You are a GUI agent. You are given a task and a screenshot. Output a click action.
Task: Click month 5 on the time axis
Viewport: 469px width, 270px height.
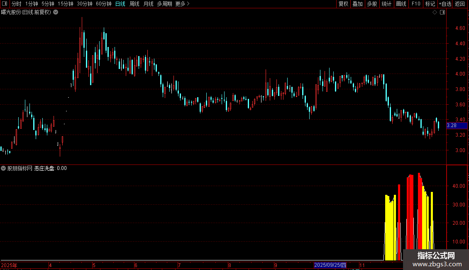[x=94, y=265]
